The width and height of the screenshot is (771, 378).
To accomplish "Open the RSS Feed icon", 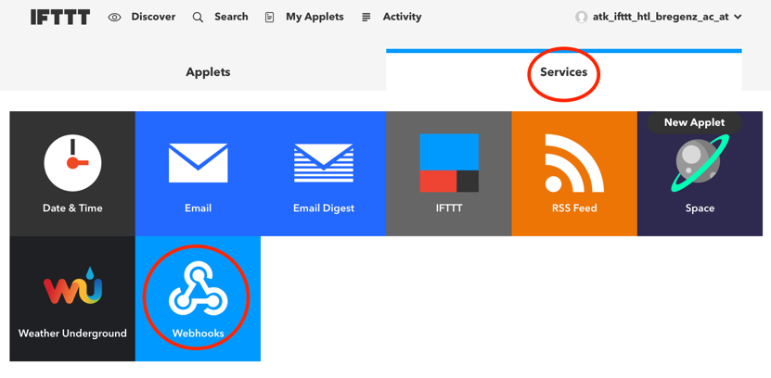I will coord(574,163).
